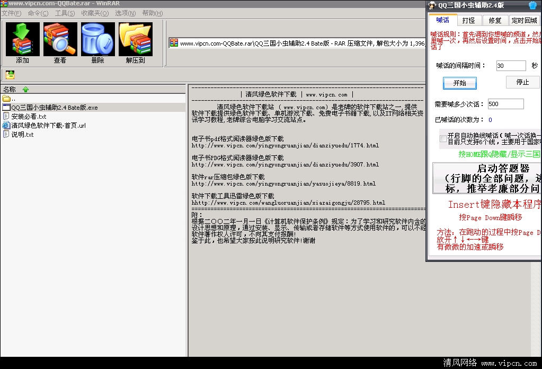Select the file name QQ三国小虫辅助2.4 Bate版.exe
The width and height of the screenshot is (542, 369).
pyautogui.click(x=54, y=108)
